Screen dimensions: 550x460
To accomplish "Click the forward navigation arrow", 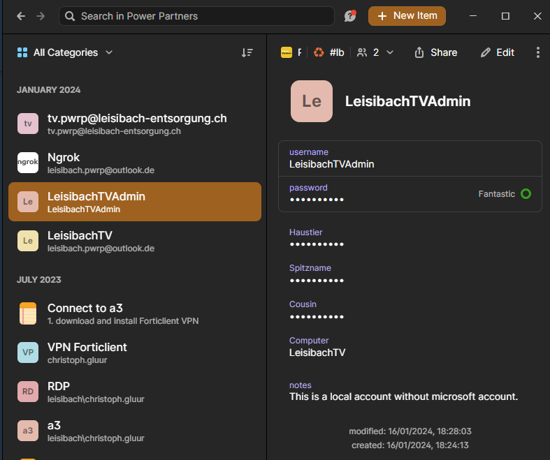I will 41,16.
